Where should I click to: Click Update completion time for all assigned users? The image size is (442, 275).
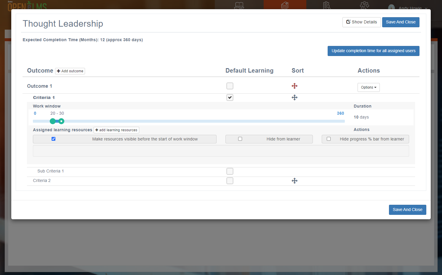click(x=374, y=51)
